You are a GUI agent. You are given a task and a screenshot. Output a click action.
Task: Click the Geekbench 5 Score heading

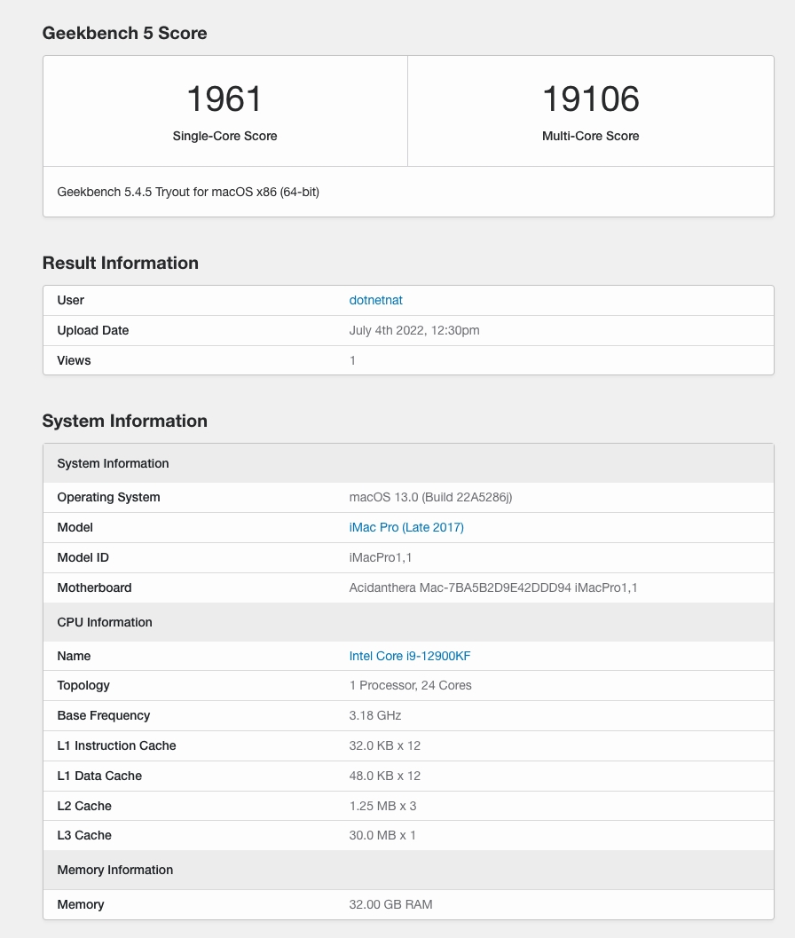pyautogui.click(x=124, y=33)
